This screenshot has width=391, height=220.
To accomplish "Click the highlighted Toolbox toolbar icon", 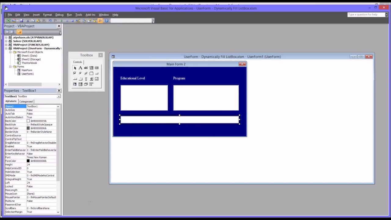I will pos(100,21).
